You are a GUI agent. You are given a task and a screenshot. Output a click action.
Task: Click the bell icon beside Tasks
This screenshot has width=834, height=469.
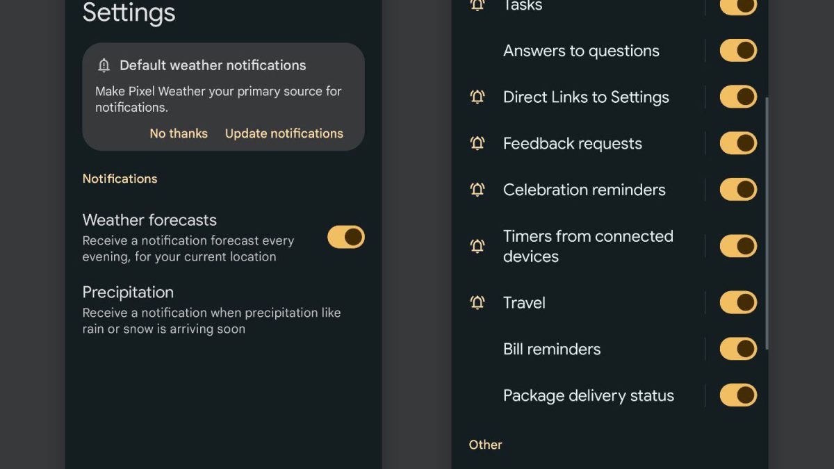tap(477, 6)
